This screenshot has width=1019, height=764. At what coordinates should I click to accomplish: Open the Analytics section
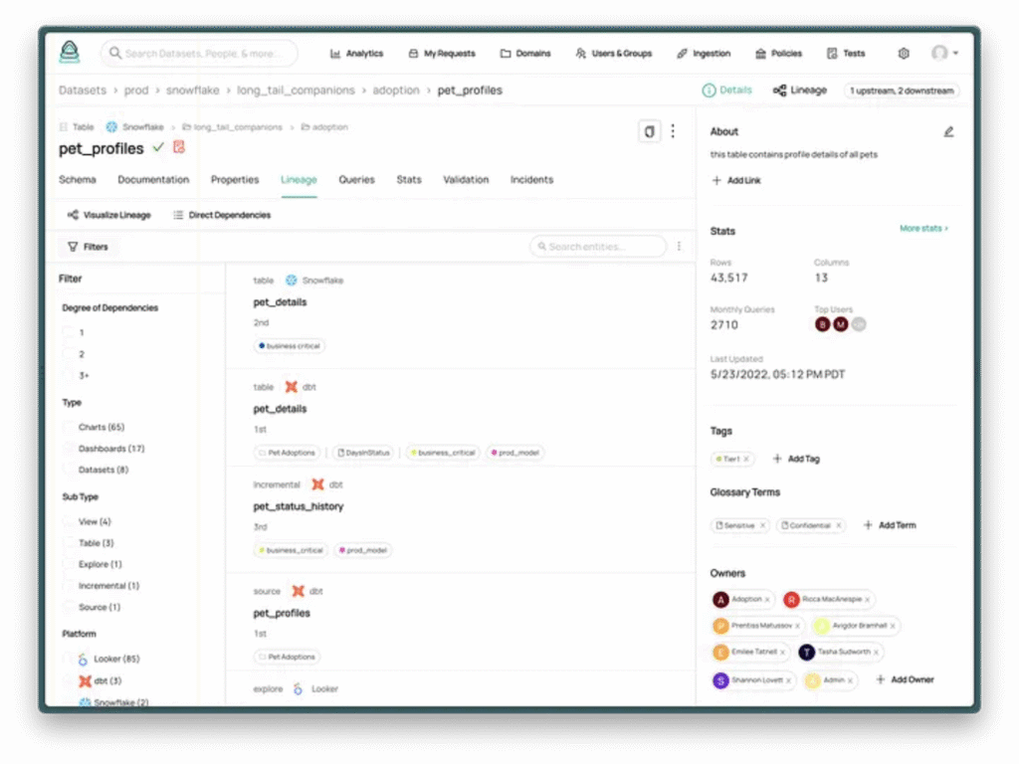coord(355,53)
